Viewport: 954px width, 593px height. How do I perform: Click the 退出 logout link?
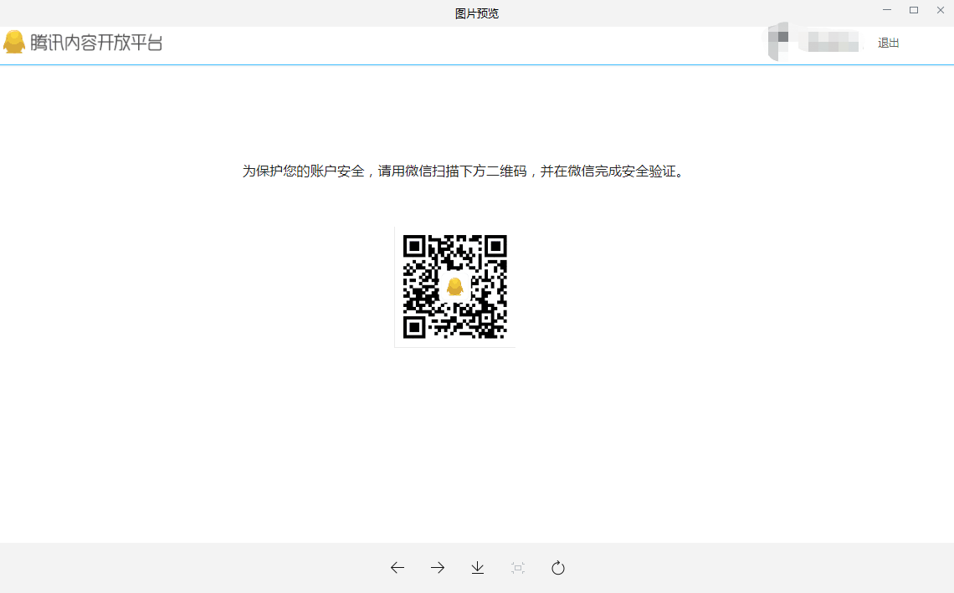[x=888, y=43]
